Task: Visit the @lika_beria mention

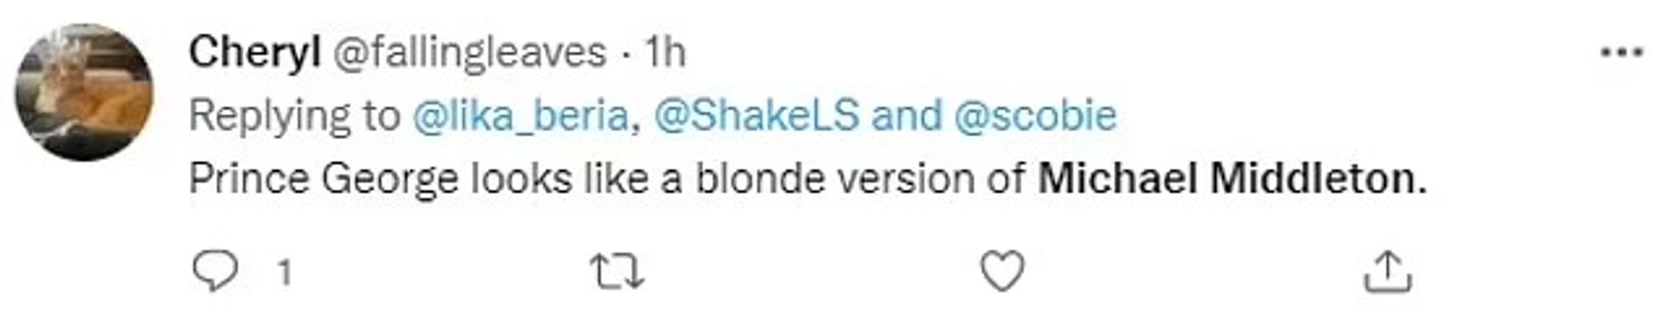Action: (x=520, y=116)
